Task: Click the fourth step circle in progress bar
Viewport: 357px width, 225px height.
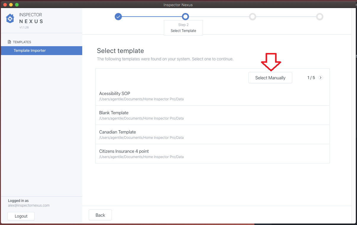Action: click(320, 17)
